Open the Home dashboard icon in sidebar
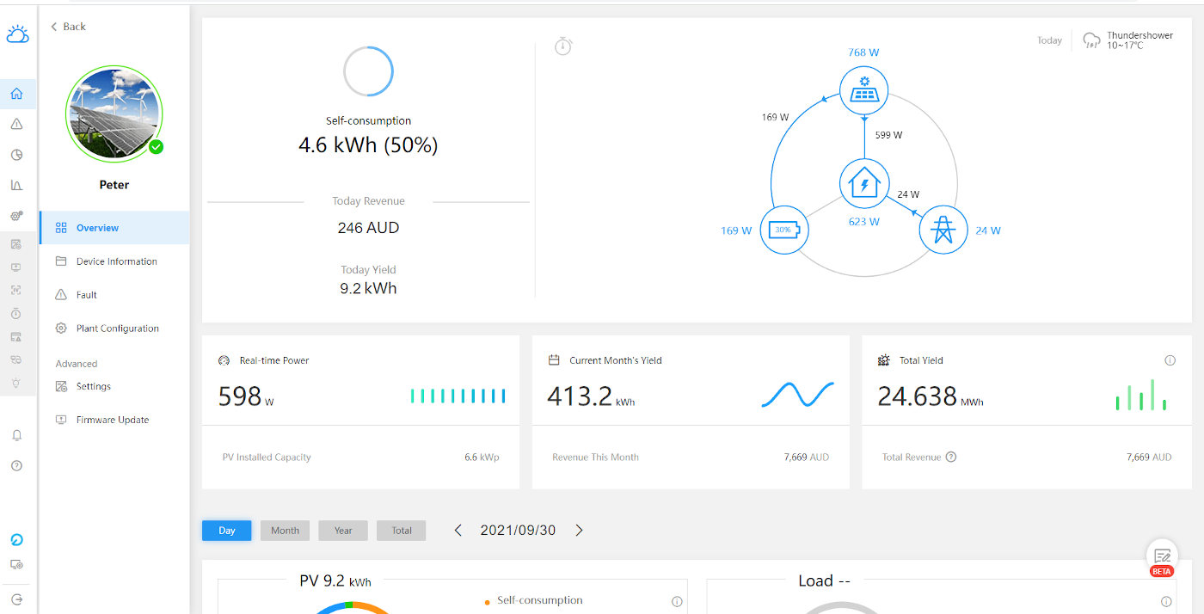Screen dimensions: 1204x614 point(17,94)
